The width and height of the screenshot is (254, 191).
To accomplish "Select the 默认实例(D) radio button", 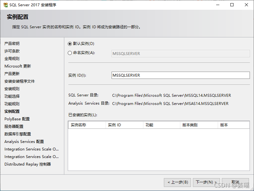I will click(70, 44).
